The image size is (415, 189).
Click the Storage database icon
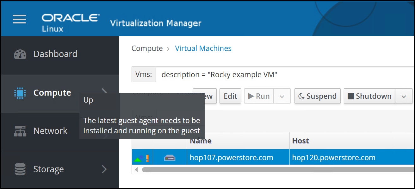(x=20, y=169)
